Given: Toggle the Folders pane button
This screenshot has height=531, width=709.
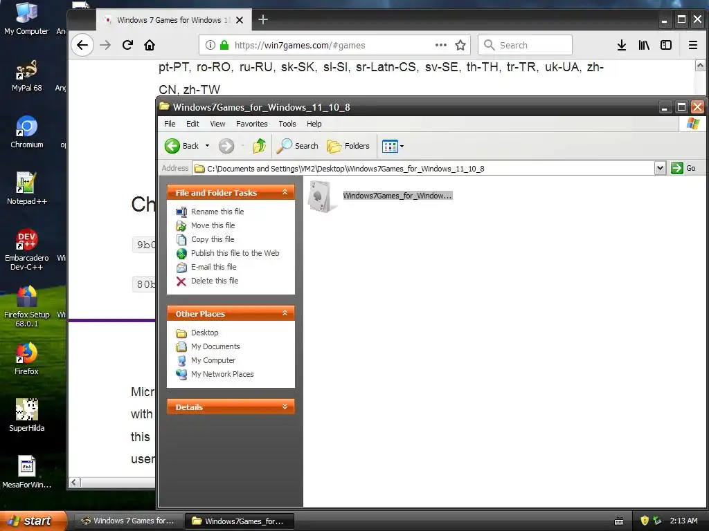Looking at the screenshot, I should [348, 146].
